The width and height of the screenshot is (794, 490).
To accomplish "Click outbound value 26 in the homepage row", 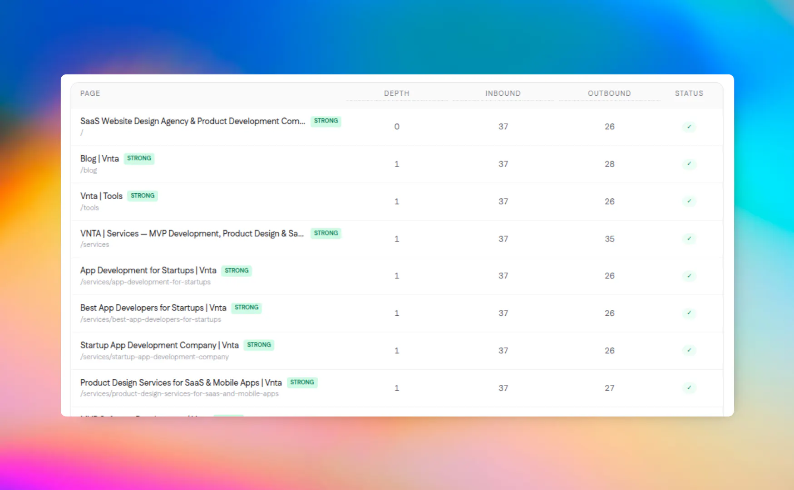I will click(609, 127).
